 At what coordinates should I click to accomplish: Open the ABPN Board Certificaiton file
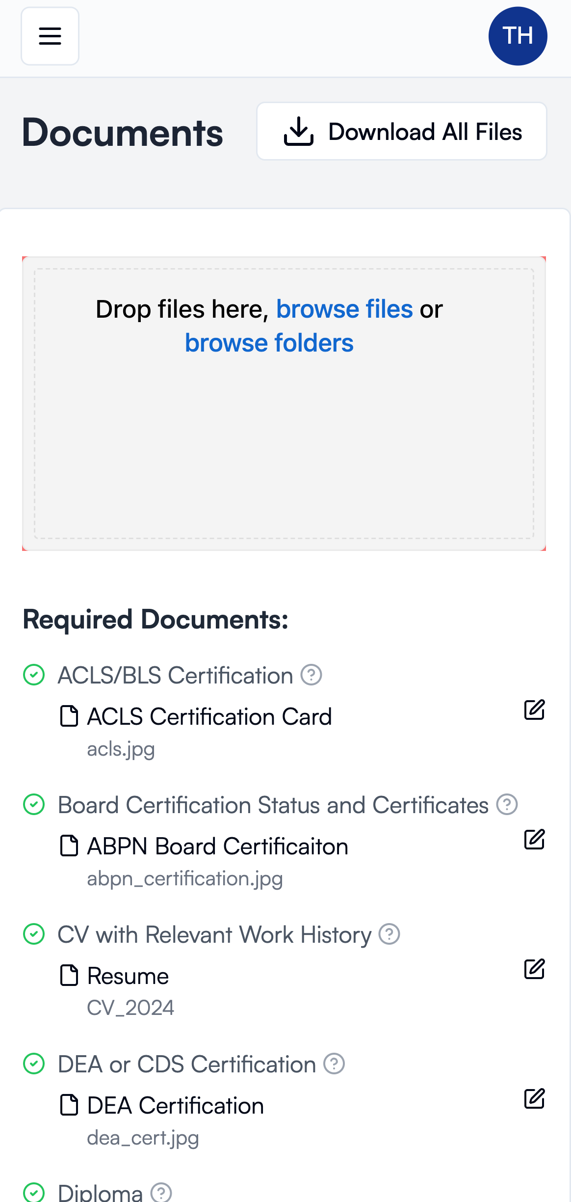(x=217, y=847)
